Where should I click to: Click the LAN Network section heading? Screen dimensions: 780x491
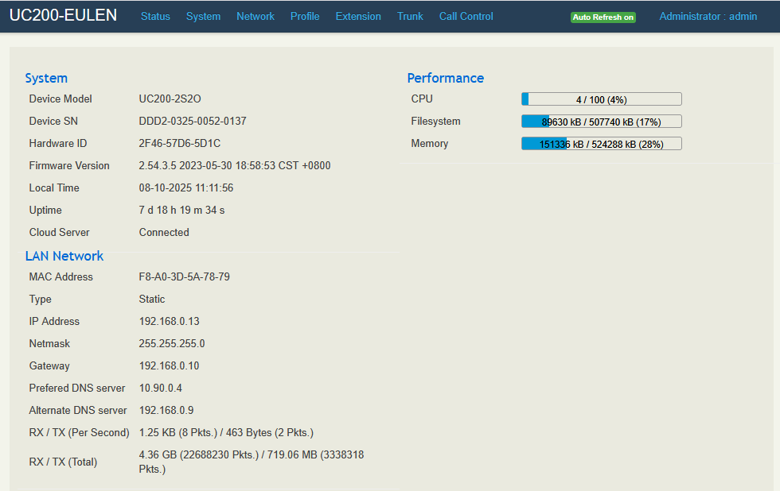(x=64, y=256)
